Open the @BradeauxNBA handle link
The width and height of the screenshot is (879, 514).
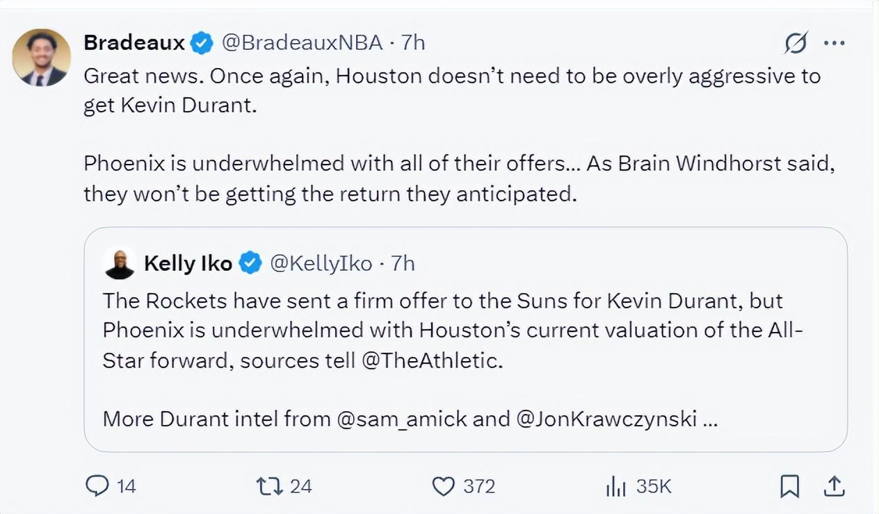click(302, 43)
